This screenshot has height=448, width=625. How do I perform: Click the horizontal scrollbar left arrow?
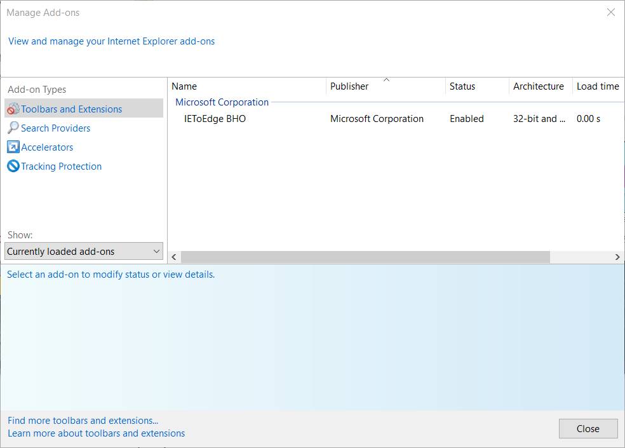pos(174,257)
